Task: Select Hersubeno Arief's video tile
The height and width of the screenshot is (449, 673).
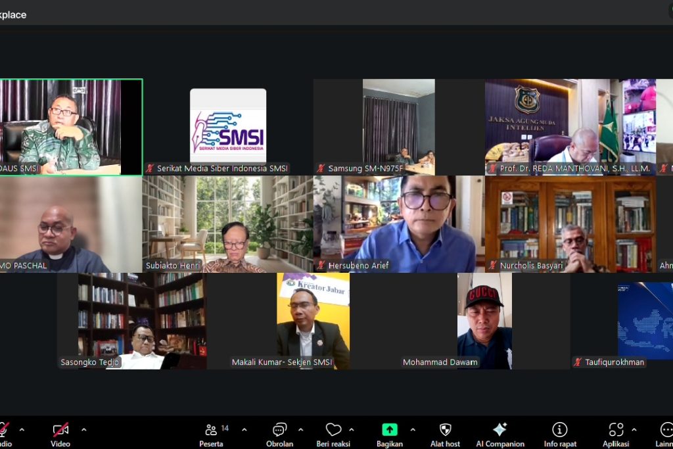Action: point(400,224)
